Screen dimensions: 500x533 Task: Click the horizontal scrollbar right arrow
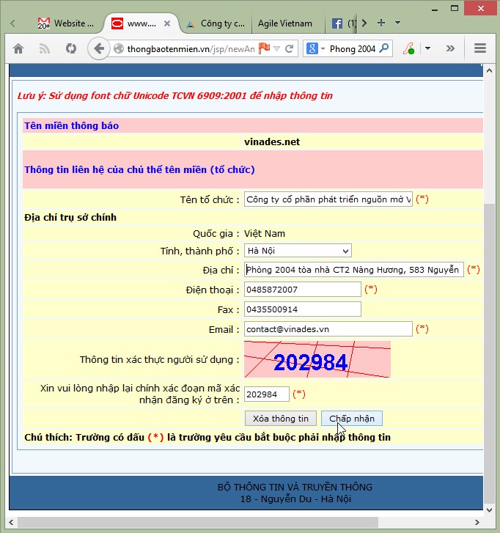477,522
